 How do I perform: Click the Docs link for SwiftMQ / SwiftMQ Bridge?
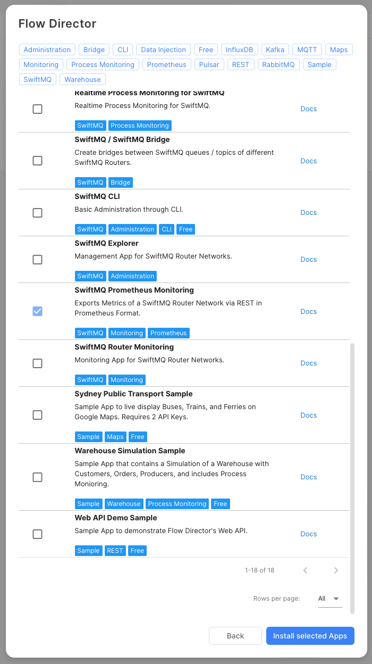pyautogui.click(x=308, y=161)
